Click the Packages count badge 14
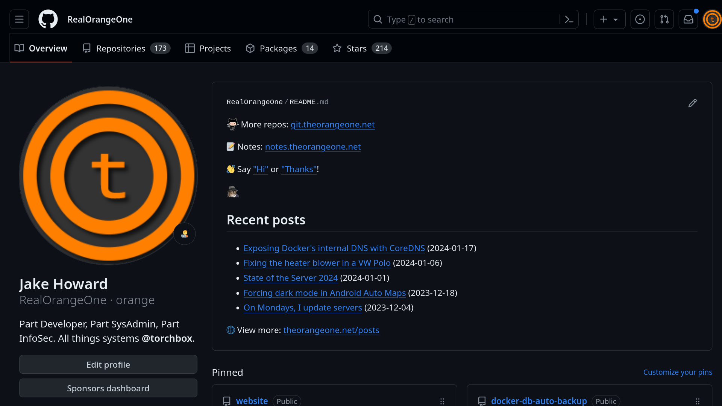 click(310, 48)
